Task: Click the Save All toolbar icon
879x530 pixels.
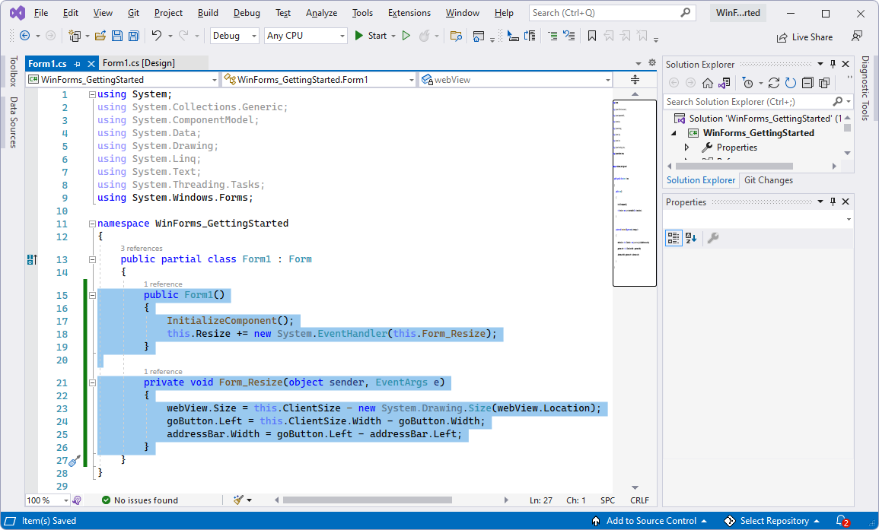Action: point(133,36)
